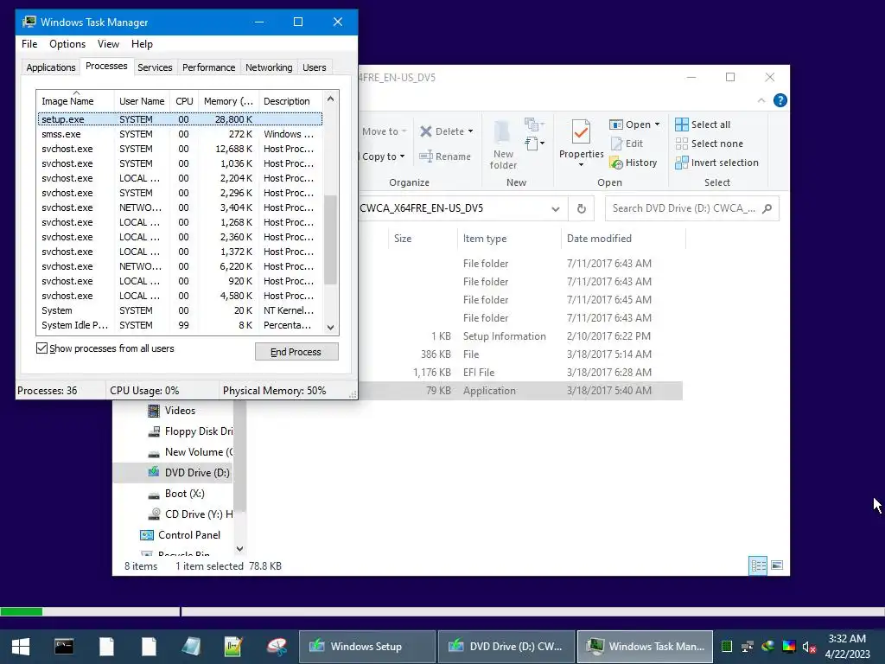
Task: Select the smss.exe process row
Action: 180,134
